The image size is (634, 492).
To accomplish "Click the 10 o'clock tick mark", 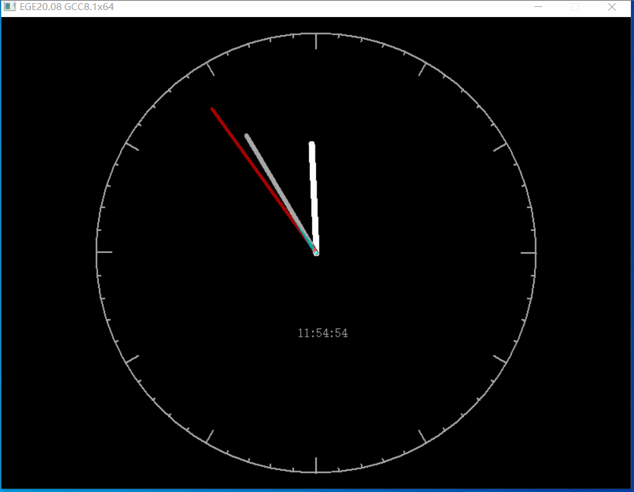I will pos(132,147).
